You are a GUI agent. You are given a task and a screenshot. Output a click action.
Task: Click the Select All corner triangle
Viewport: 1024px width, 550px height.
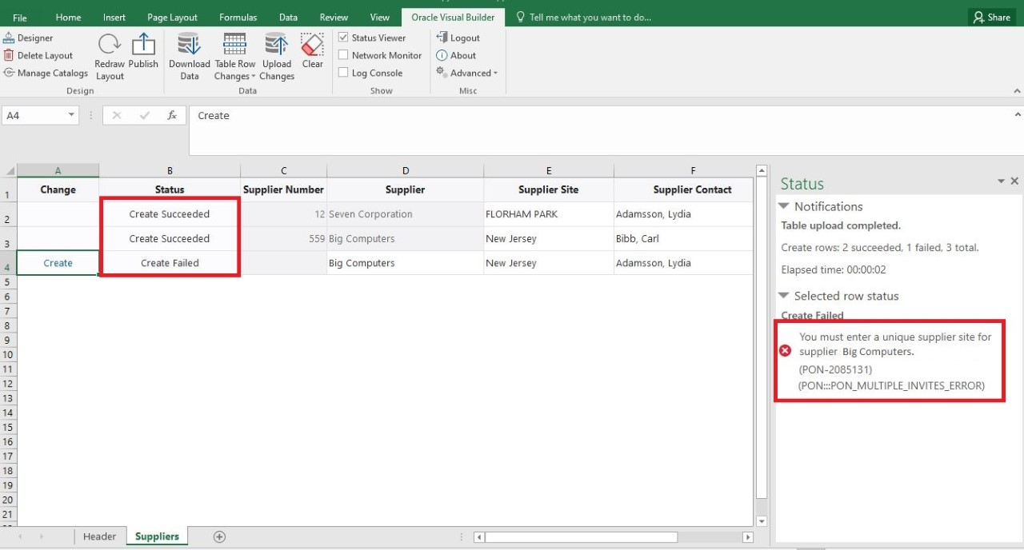coord(9,170)
